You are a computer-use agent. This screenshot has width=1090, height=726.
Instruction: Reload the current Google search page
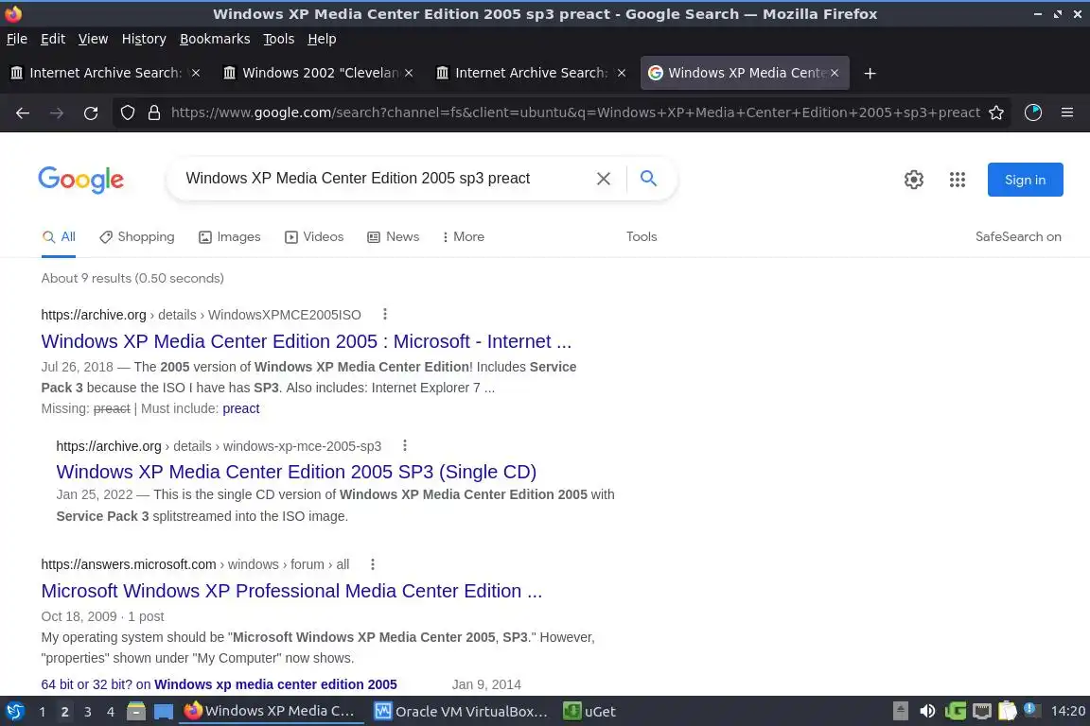pos(91,112)
